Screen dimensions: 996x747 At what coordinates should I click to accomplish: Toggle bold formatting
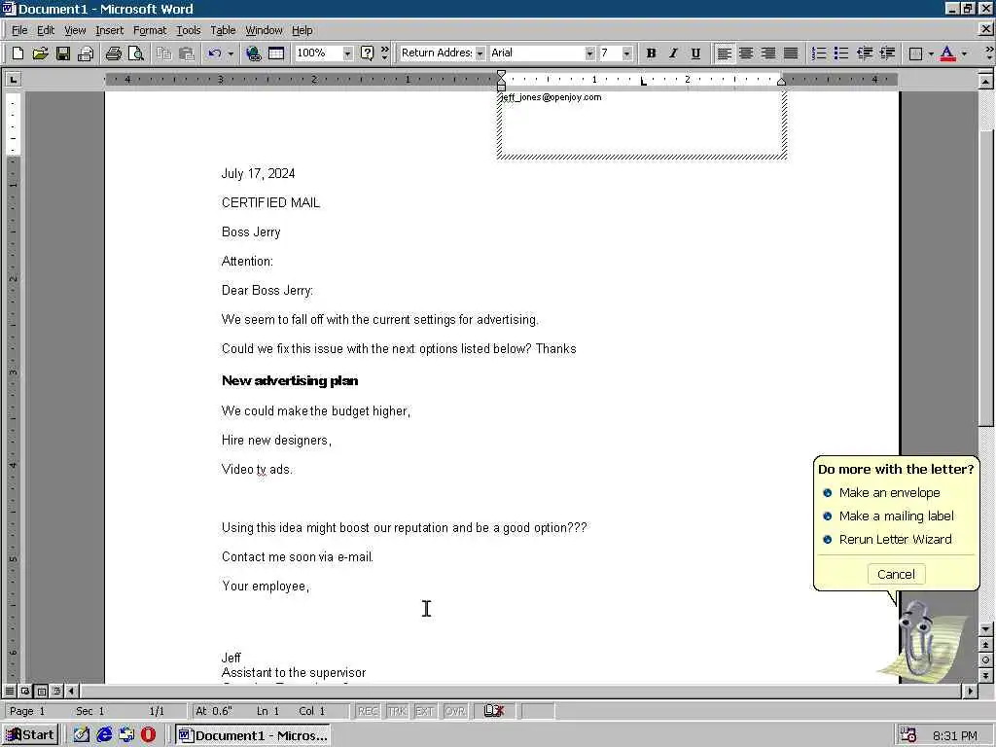[x=651, y=53]
